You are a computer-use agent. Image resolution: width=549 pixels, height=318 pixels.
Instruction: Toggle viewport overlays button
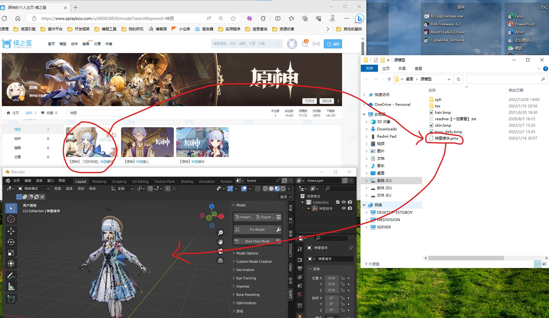pyautogui.click(x=244, y=189)
